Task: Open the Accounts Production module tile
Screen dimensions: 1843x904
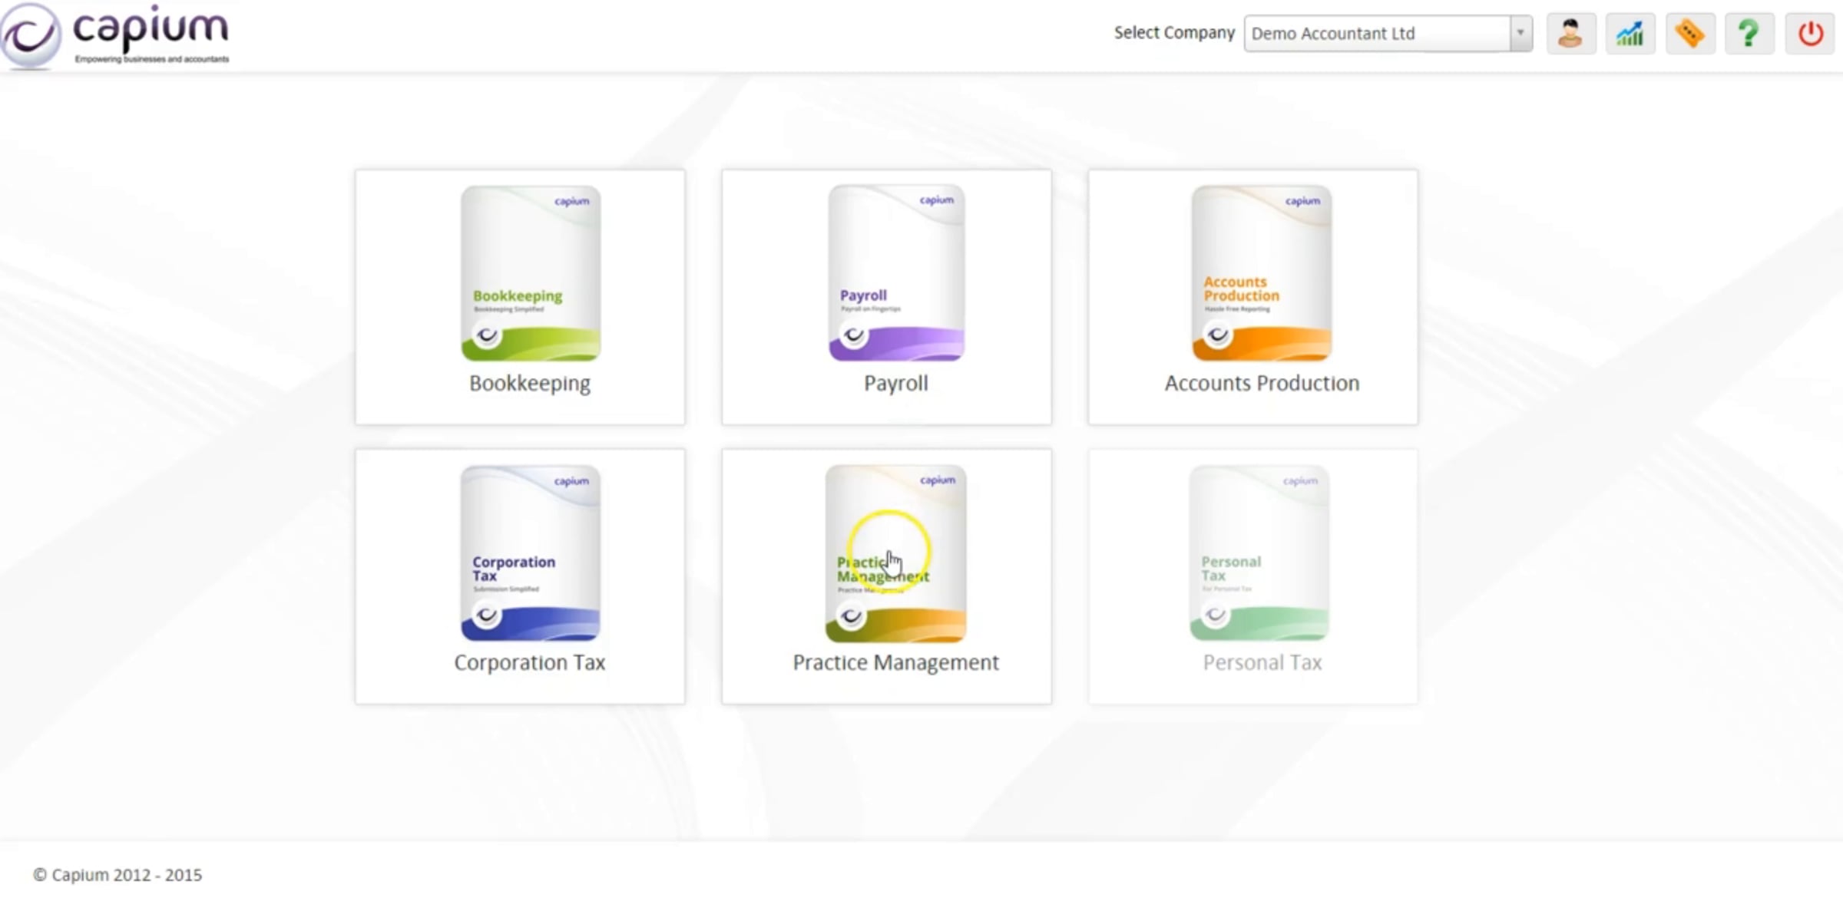Action: click(1253, 297)
